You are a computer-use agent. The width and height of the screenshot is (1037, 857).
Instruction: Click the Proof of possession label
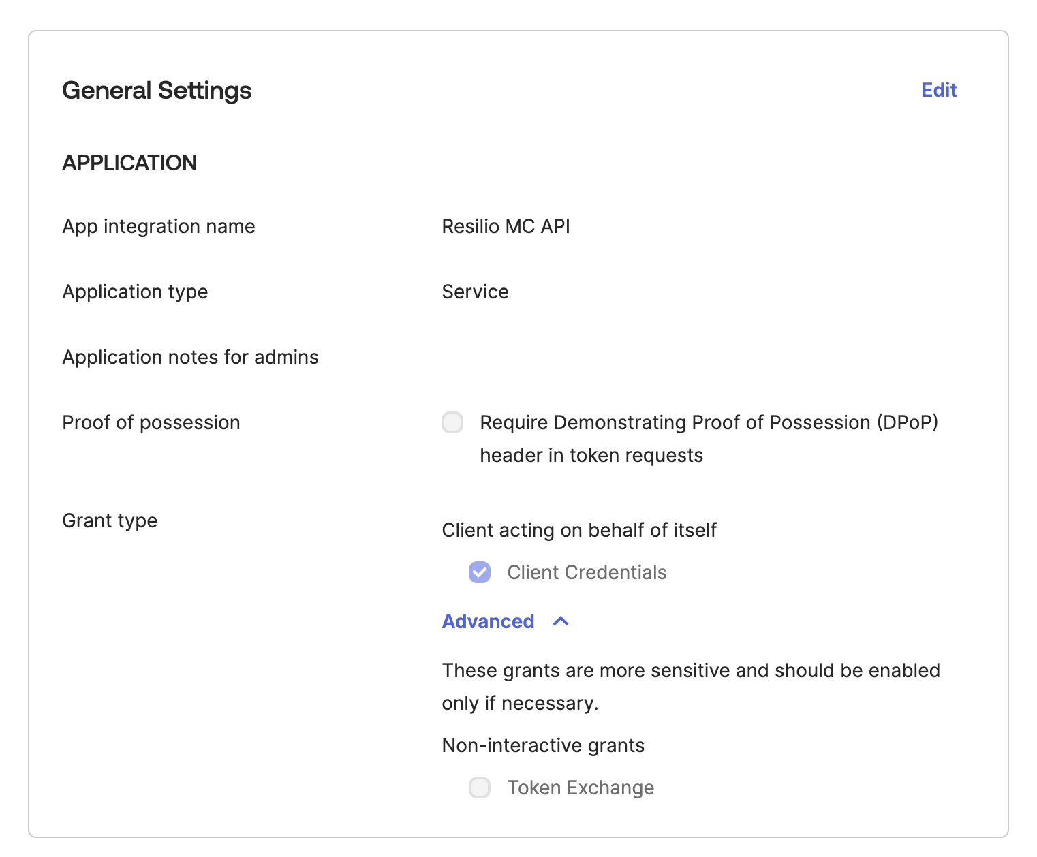click(x=151, y=422)
